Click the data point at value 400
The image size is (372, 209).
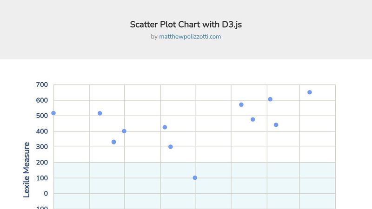(x=124, y=131)
